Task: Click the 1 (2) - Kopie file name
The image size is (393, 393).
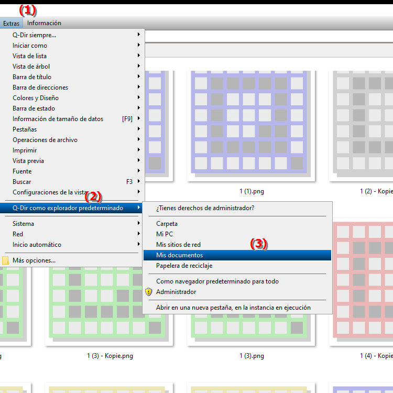Action: (x=376, y=191)
